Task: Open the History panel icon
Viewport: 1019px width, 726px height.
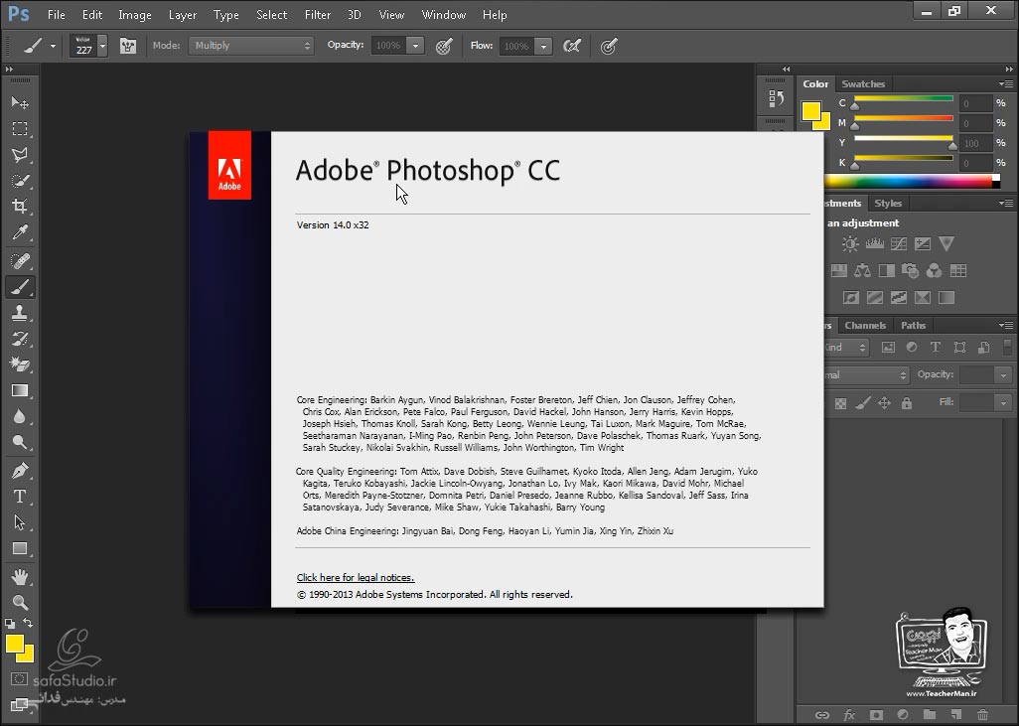Action: pyautogui.click(x=776, y=98)
